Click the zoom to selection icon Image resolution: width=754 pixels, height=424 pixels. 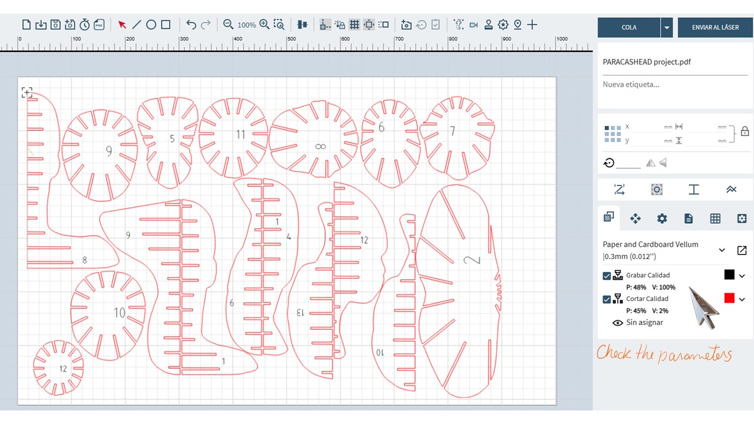click(x=279, y=25)
